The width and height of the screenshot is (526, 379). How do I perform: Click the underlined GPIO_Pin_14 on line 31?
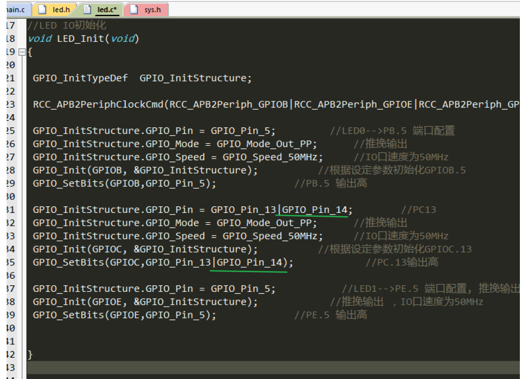[x=314, y=210]
